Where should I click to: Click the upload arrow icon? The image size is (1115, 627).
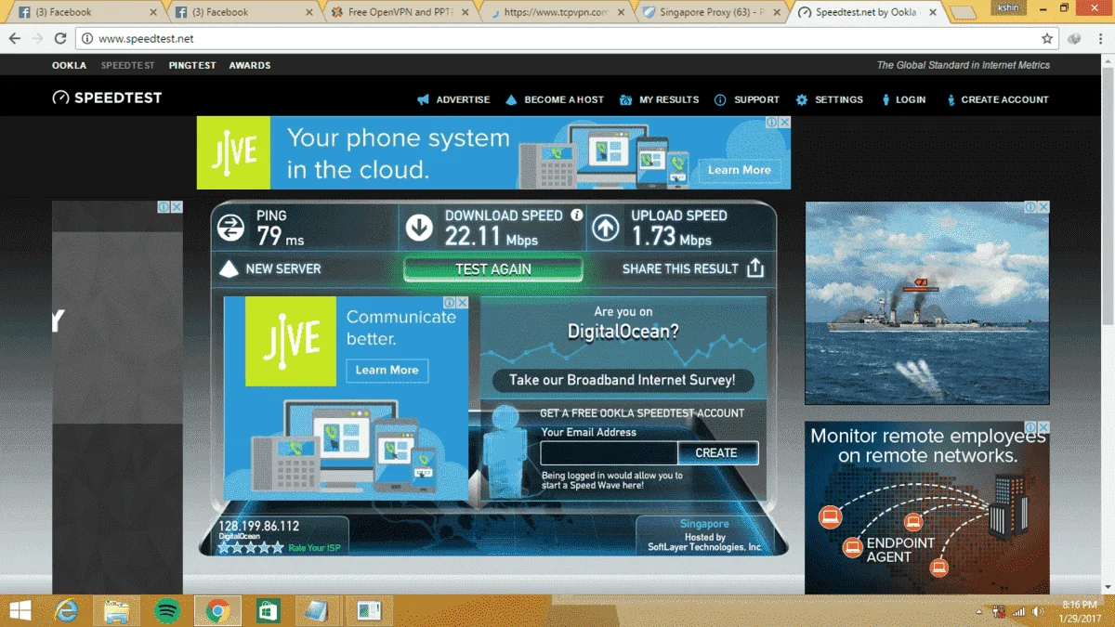(x=606, y=228)
